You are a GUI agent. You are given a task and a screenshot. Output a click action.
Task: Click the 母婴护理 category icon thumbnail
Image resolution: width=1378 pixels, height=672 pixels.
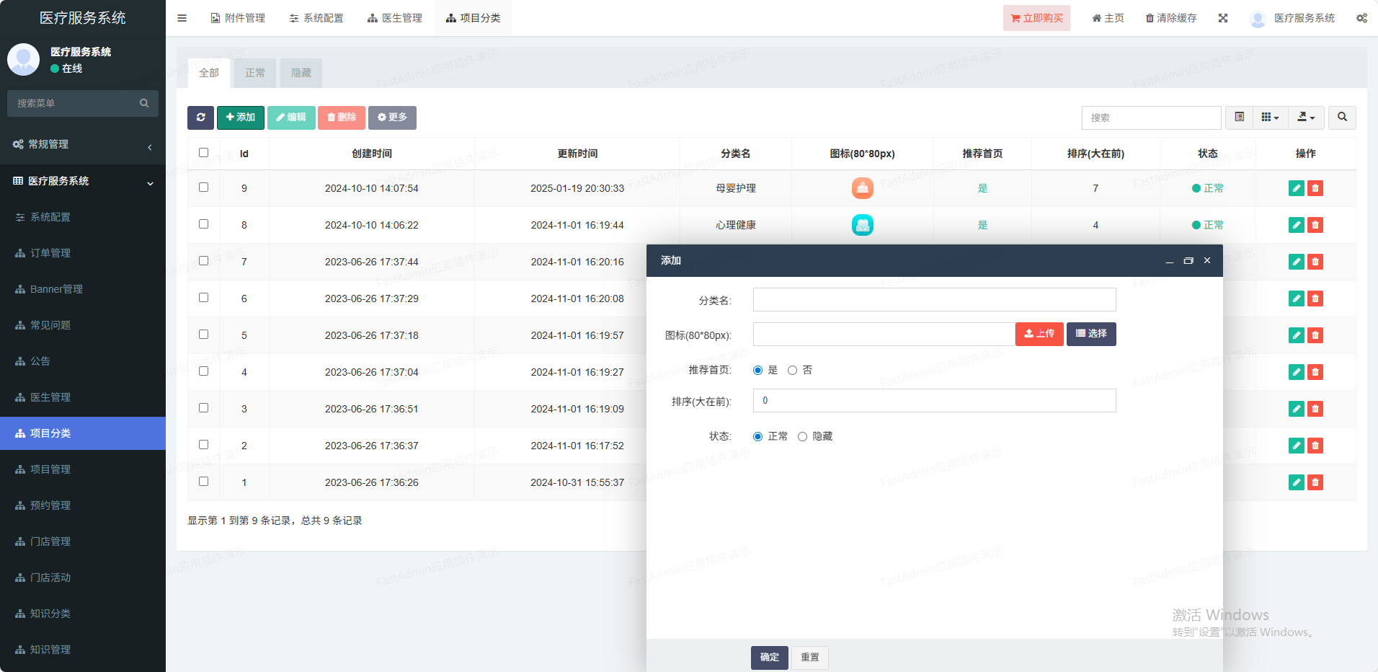coord(862,188)
